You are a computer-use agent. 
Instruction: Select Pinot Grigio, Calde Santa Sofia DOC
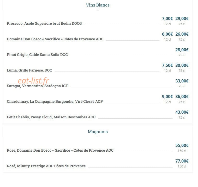37,55
